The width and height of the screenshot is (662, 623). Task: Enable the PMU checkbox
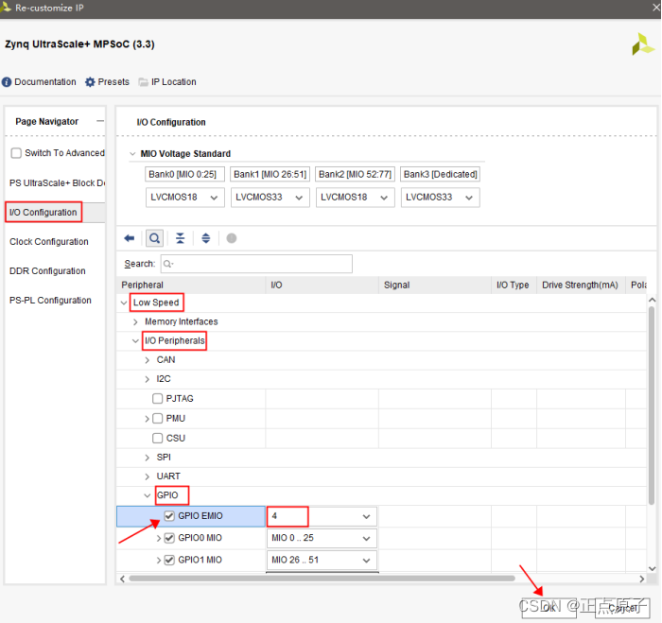pyautogui.click(x=158, y=418)
